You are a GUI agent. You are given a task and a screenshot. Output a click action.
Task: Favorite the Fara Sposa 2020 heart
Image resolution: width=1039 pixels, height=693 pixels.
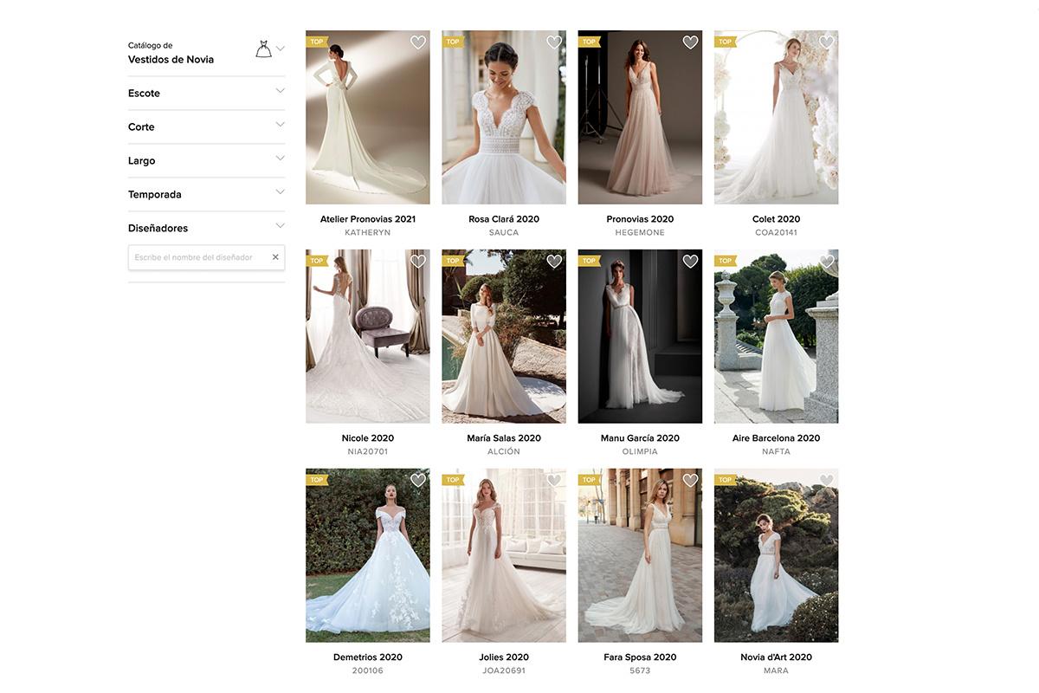tap(690, 481)
